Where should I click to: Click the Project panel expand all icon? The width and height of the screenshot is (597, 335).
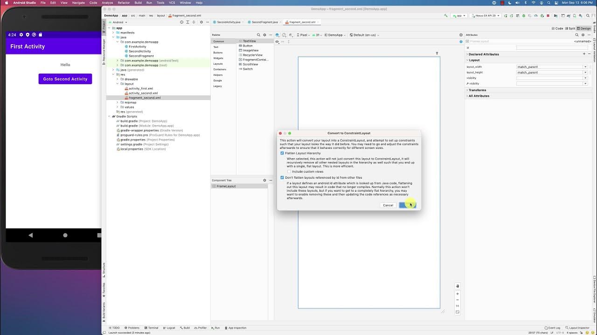point(188,22)
